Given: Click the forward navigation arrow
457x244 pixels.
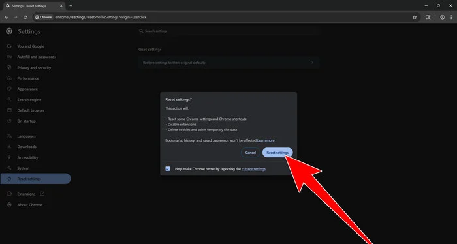Looking at the screenshot, I should coord(16,17).
